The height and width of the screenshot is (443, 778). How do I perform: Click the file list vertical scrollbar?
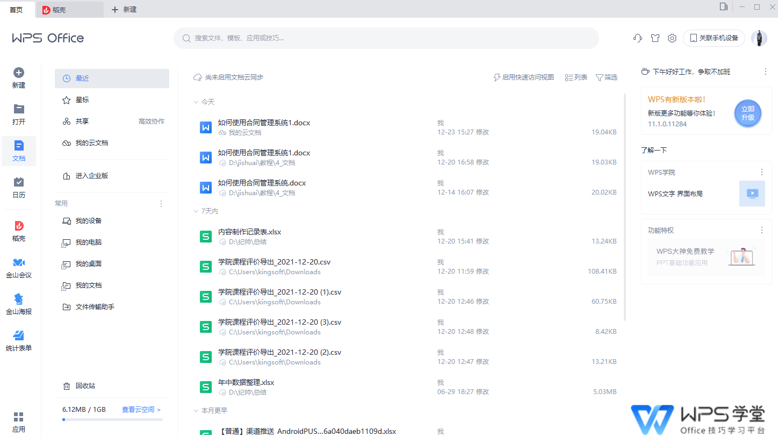point(624,207)
